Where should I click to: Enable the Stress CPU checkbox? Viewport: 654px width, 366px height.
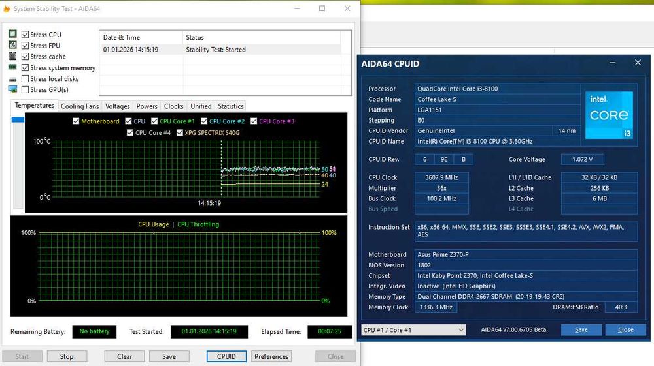pos(26,35)
